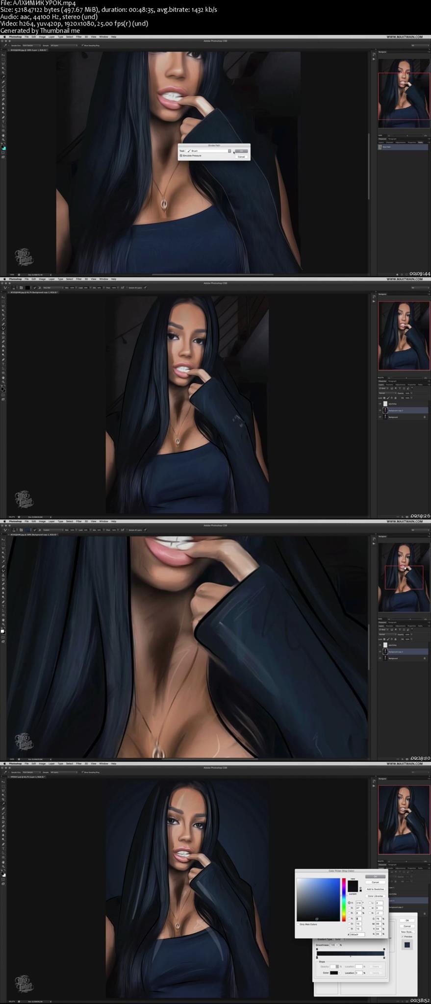Select the Zoom tool in the 00:09:44 frame
431x1004 pixels.
[x=3, y=140]
